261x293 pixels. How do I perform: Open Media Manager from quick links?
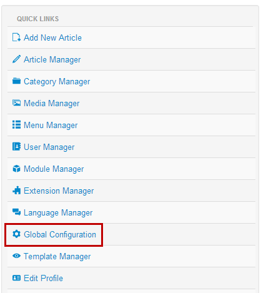52,104
